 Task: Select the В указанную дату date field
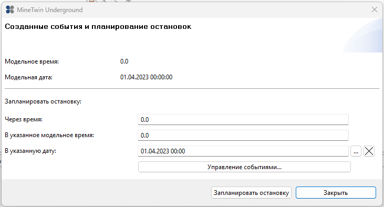pyautogui.click(x=243, y=151)
